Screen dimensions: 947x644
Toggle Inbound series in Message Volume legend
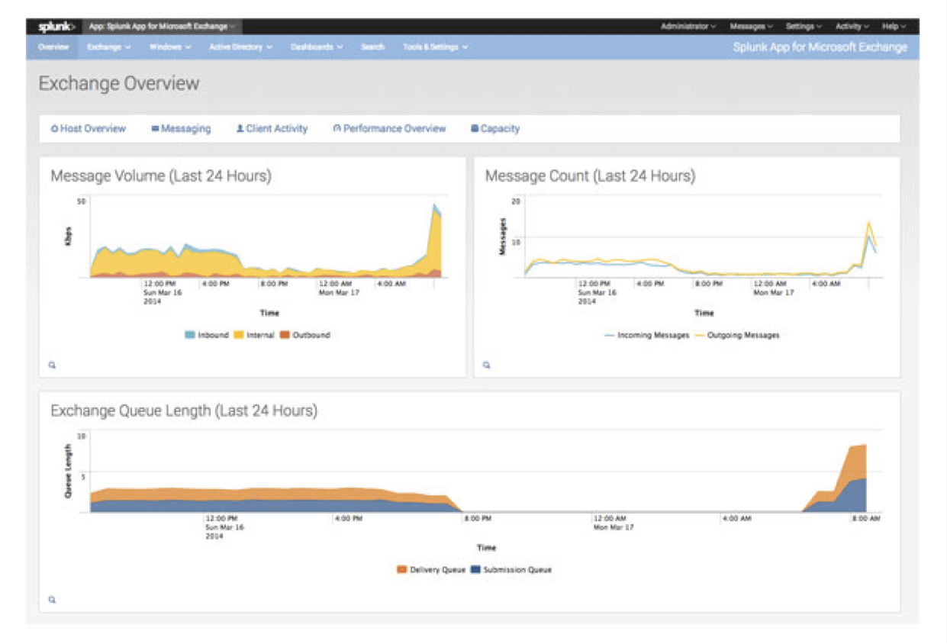click(206, 335)
